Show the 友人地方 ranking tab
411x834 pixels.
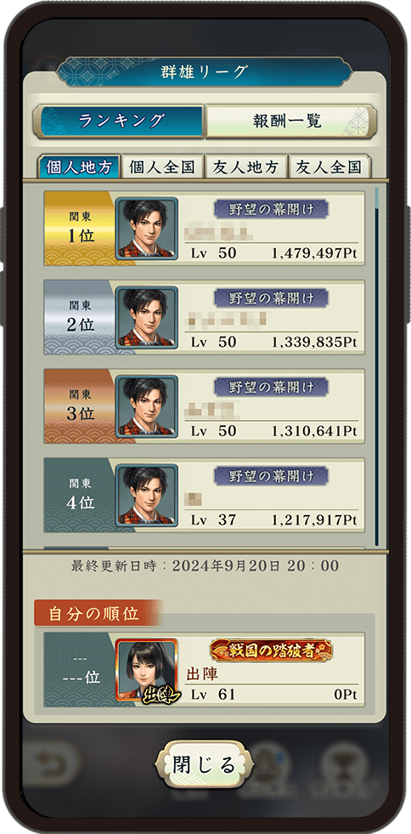246,167
